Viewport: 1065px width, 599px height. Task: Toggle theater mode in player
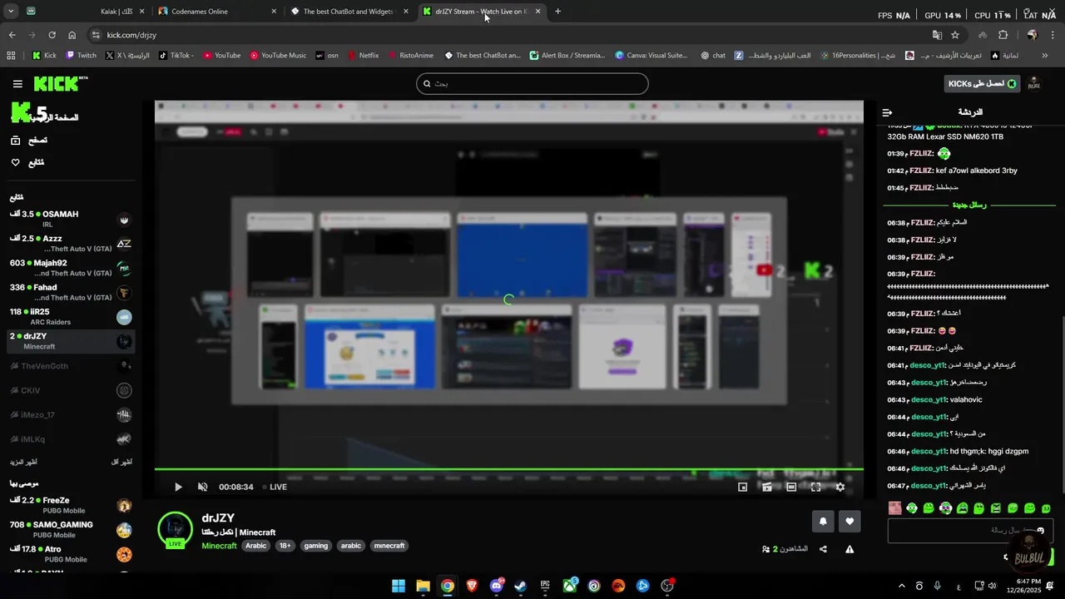791,487
